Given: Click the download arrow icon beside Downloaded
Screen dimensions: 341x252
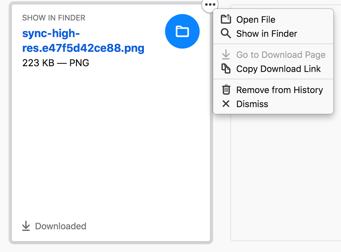Looking at the screenshot, I should pyautogui.click(x=26, y=226).
